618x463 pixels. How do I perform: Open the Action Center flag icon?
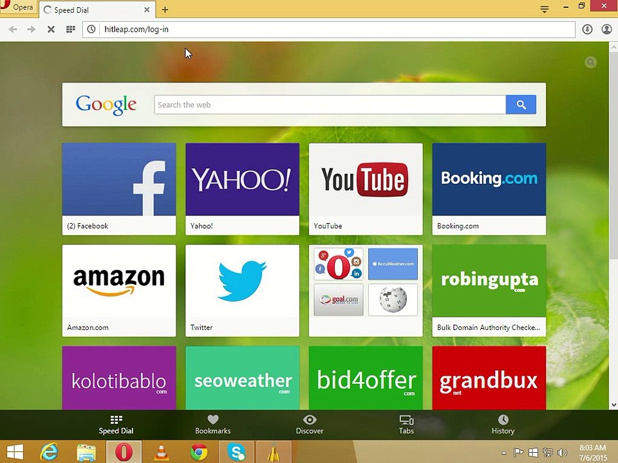518,452
